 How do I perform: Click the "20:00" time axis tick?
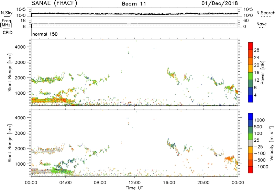coord(203,183)
